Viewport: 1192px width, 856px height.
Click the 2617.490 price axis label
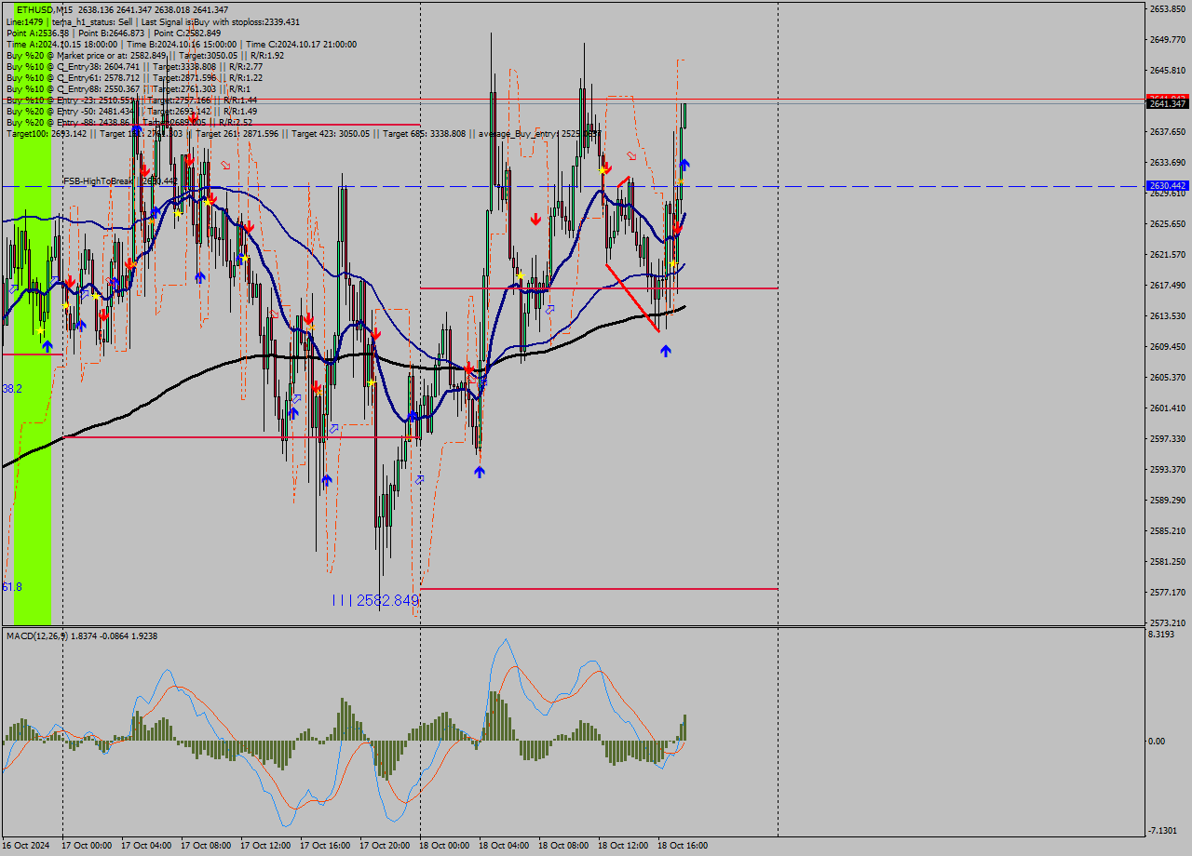coord(1168,285)
